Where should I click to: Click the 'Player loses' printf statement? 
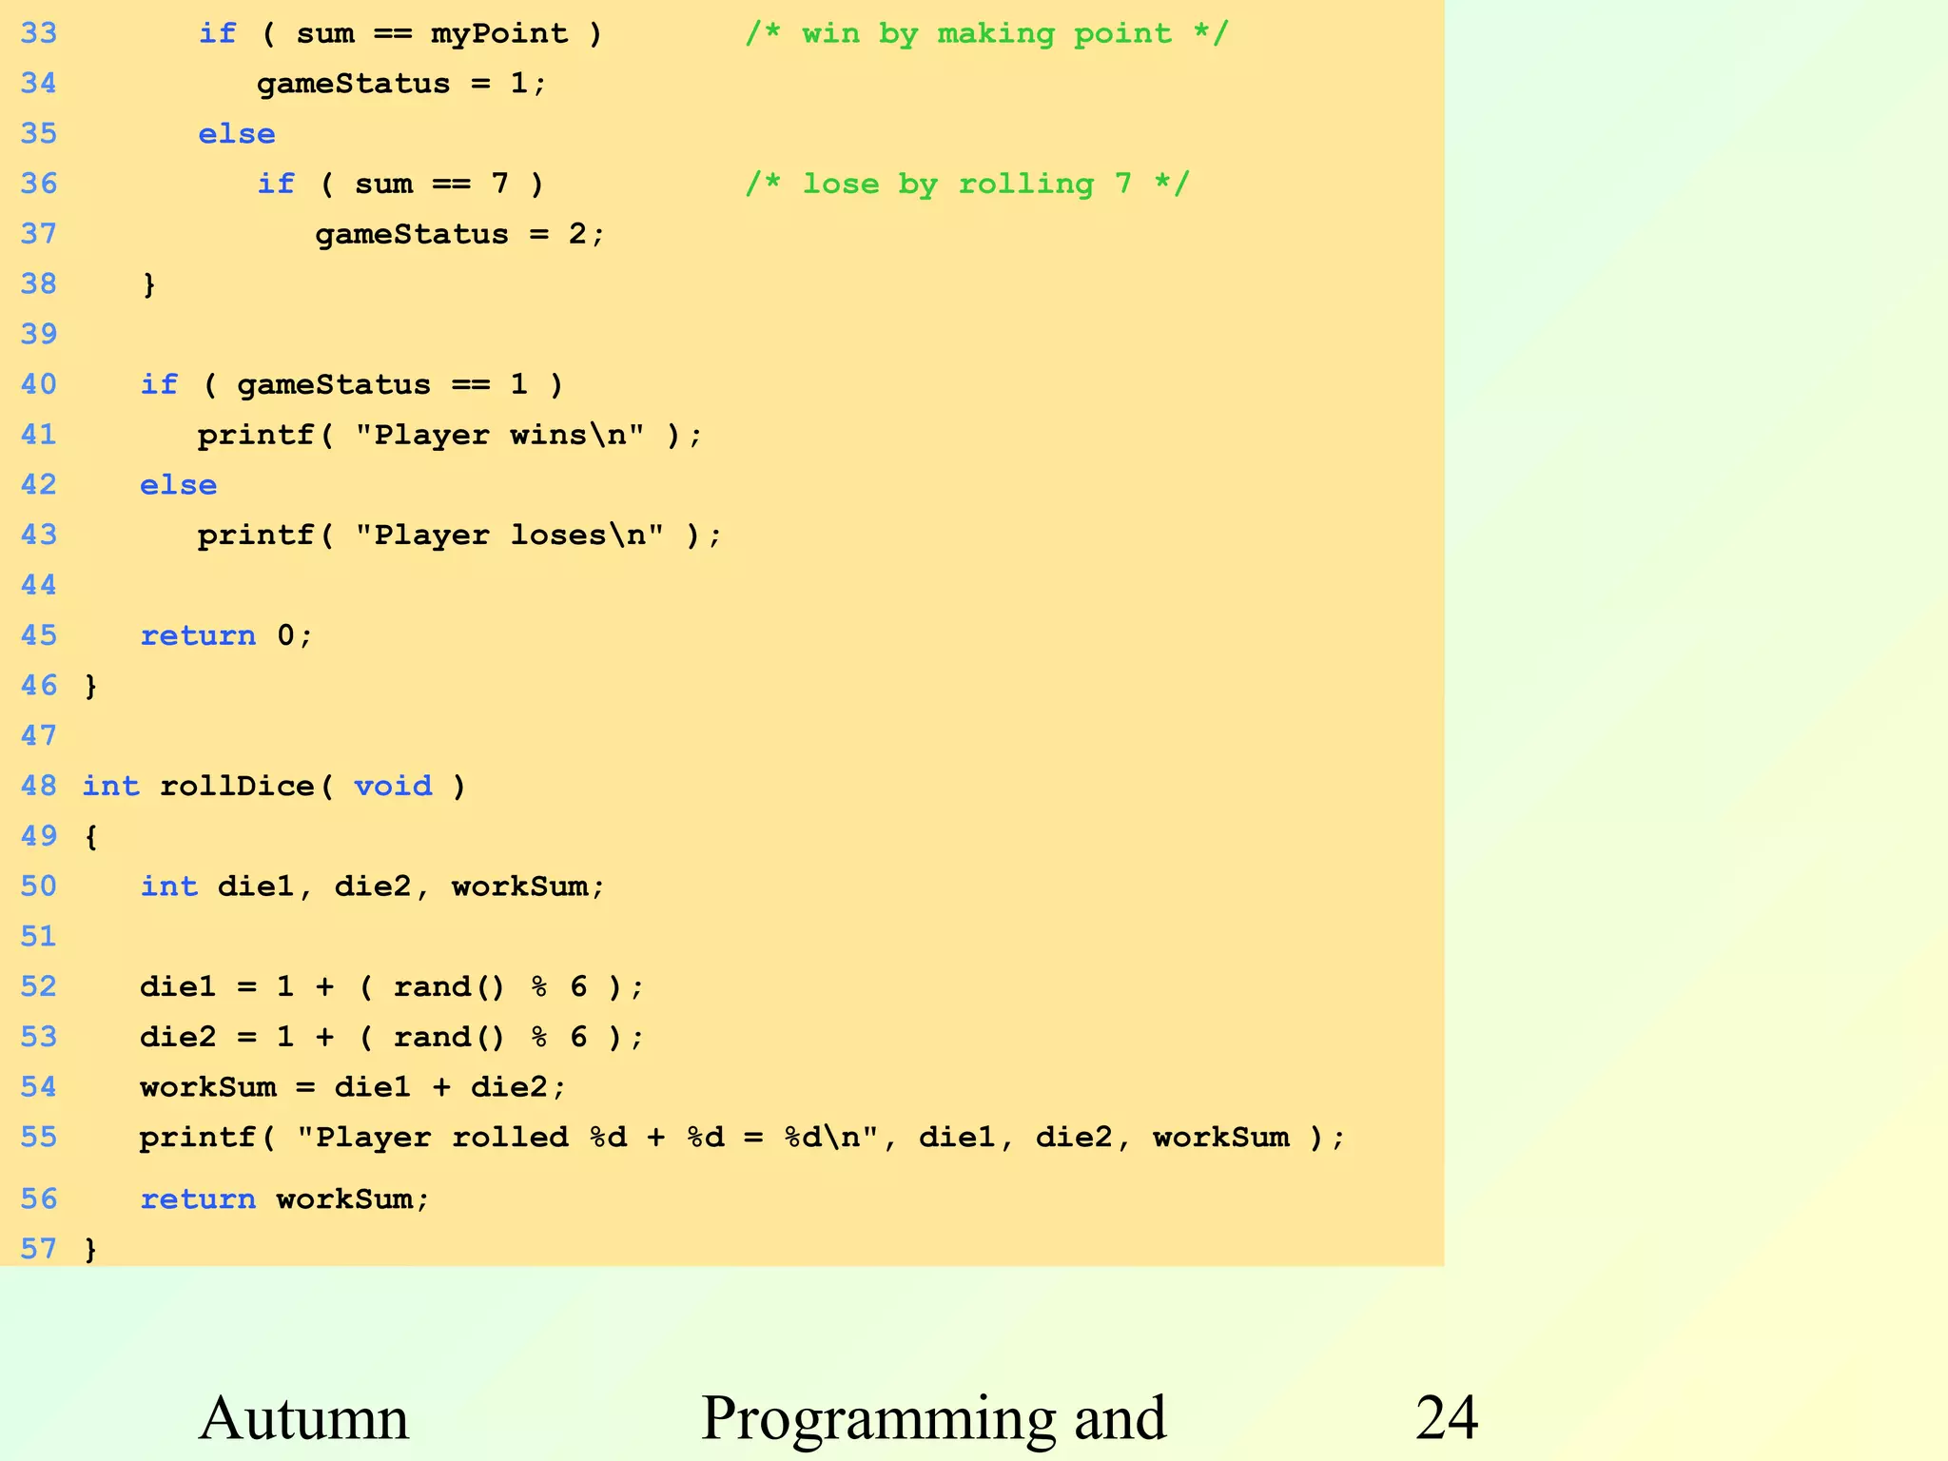(460, 535)
